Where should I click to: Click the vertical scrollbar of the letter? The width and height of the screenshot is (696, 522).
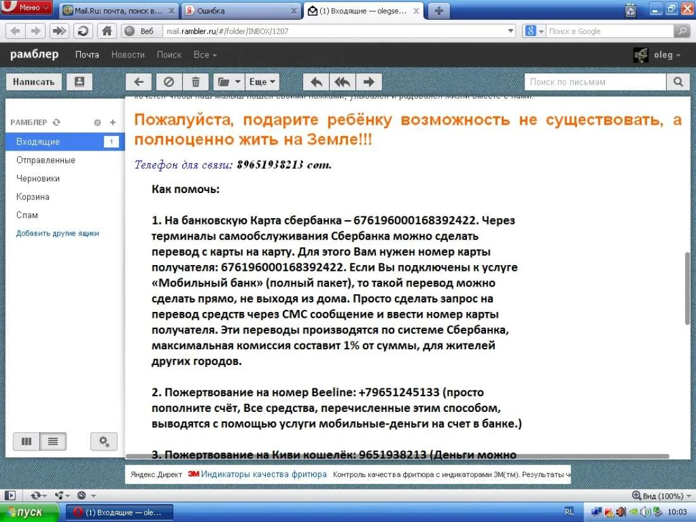(687, 289)
